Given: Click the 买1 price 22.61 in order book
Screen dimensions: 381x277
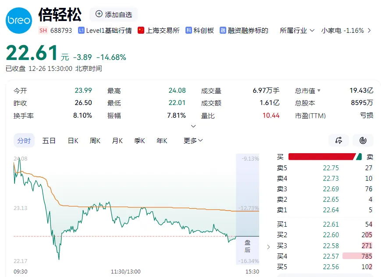Looking at the screenshot, I should (331, 224).
